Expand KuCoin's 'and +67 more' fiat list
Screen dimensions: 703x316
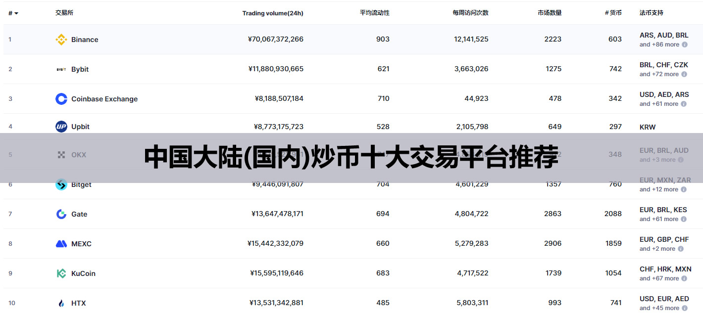(659, 278)
